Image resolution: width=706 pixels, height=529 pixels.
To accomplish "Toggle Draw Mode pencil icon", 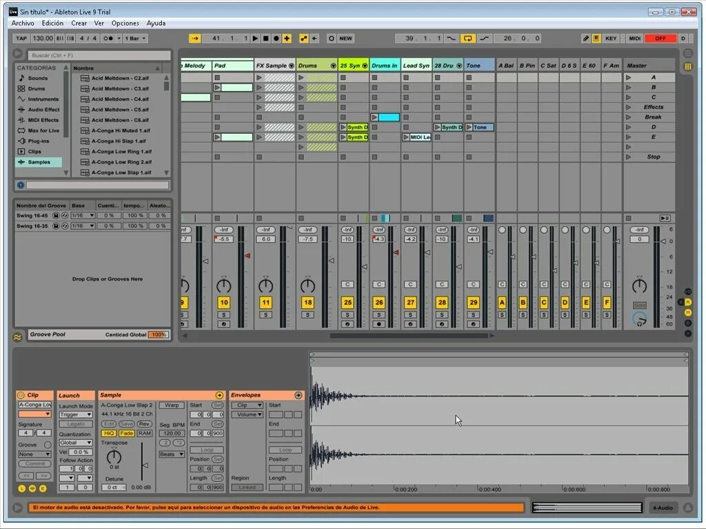I will pos(586,39).
